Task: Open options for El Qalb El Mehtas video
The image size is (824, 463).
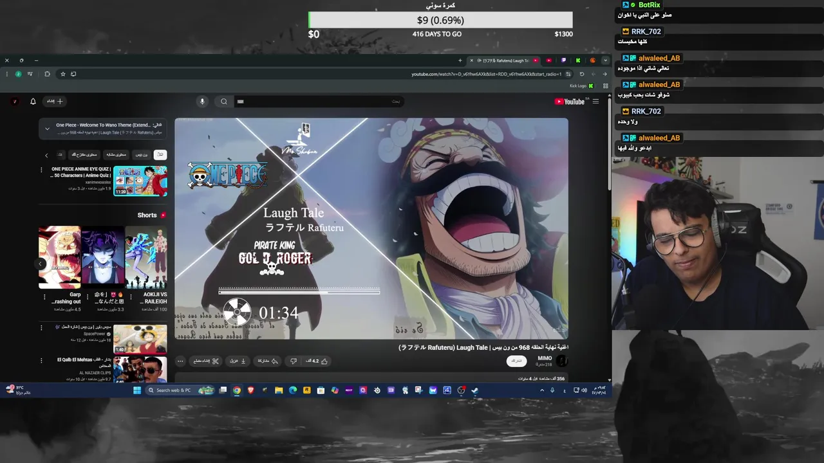Action: (x=42, y=361)
